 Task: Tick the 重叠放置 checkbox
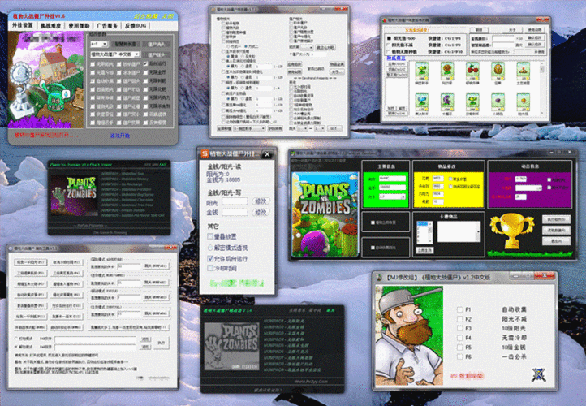[210, 236]
